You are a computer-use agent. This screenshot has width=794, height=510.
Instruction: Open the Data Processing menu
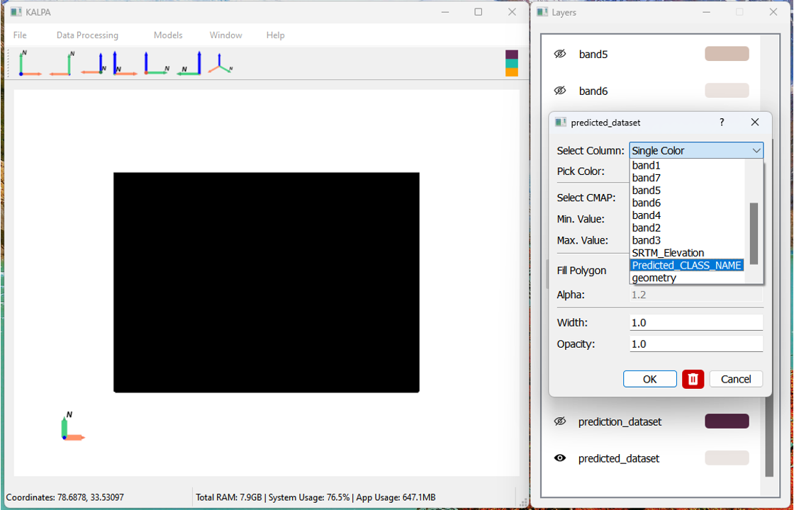[87, 35]
